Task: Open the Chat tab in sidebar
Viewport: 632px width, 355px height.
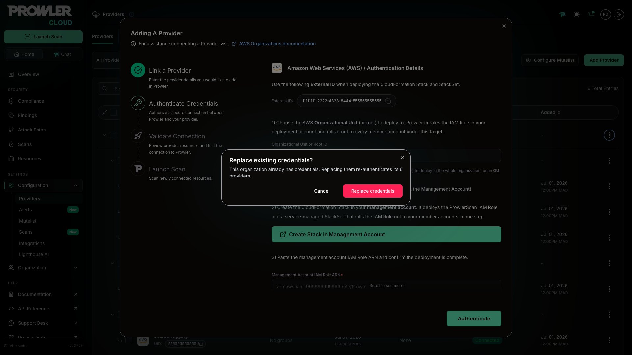Action: [x=62, y=54]
